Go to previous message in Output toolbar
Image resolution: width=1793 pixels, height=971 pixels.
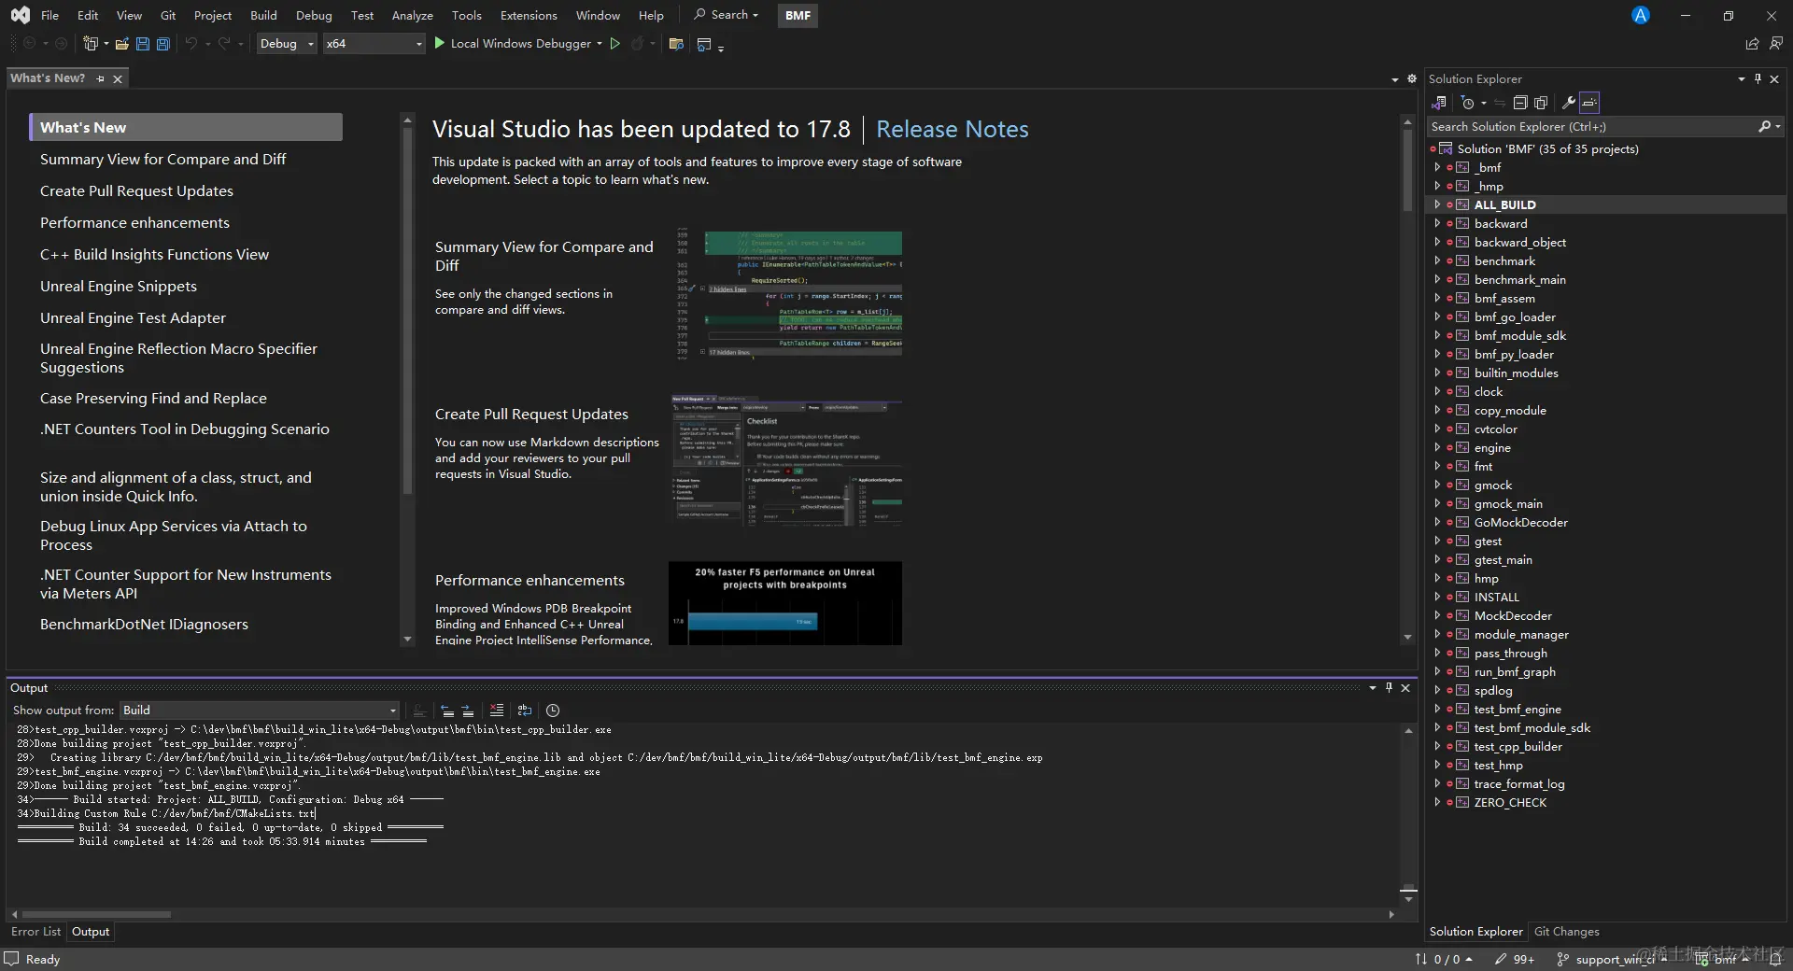point(446,711)
